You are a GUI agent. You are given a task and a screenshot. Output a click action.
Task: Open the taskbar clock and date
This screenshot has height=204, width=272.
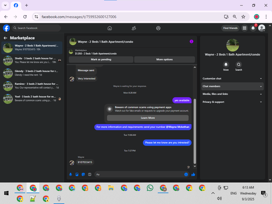pos(248,193)
